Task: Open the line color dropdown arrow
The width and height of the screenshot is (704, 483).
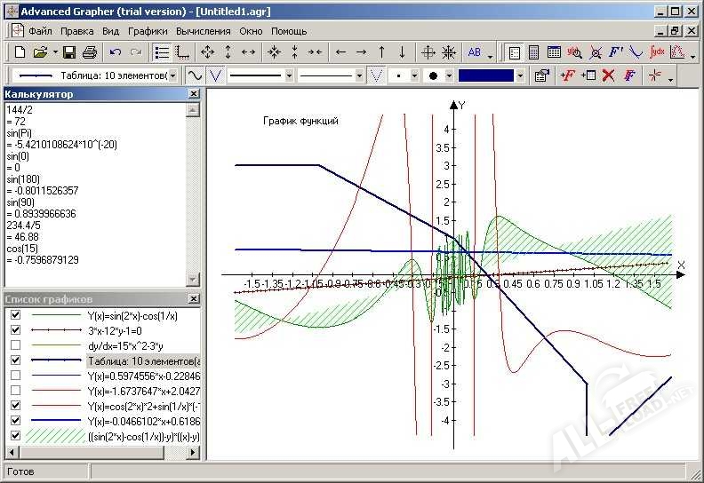Action: (521, 76)
